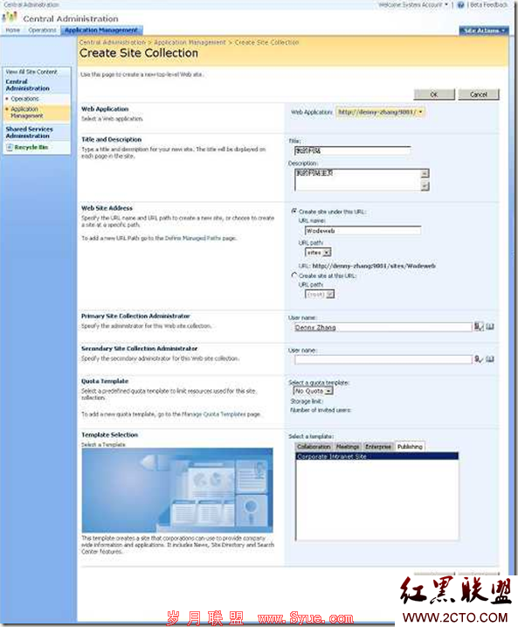Check names for primary administrator
The height and width of the screenshot is (627, 518).
(479, 326)
